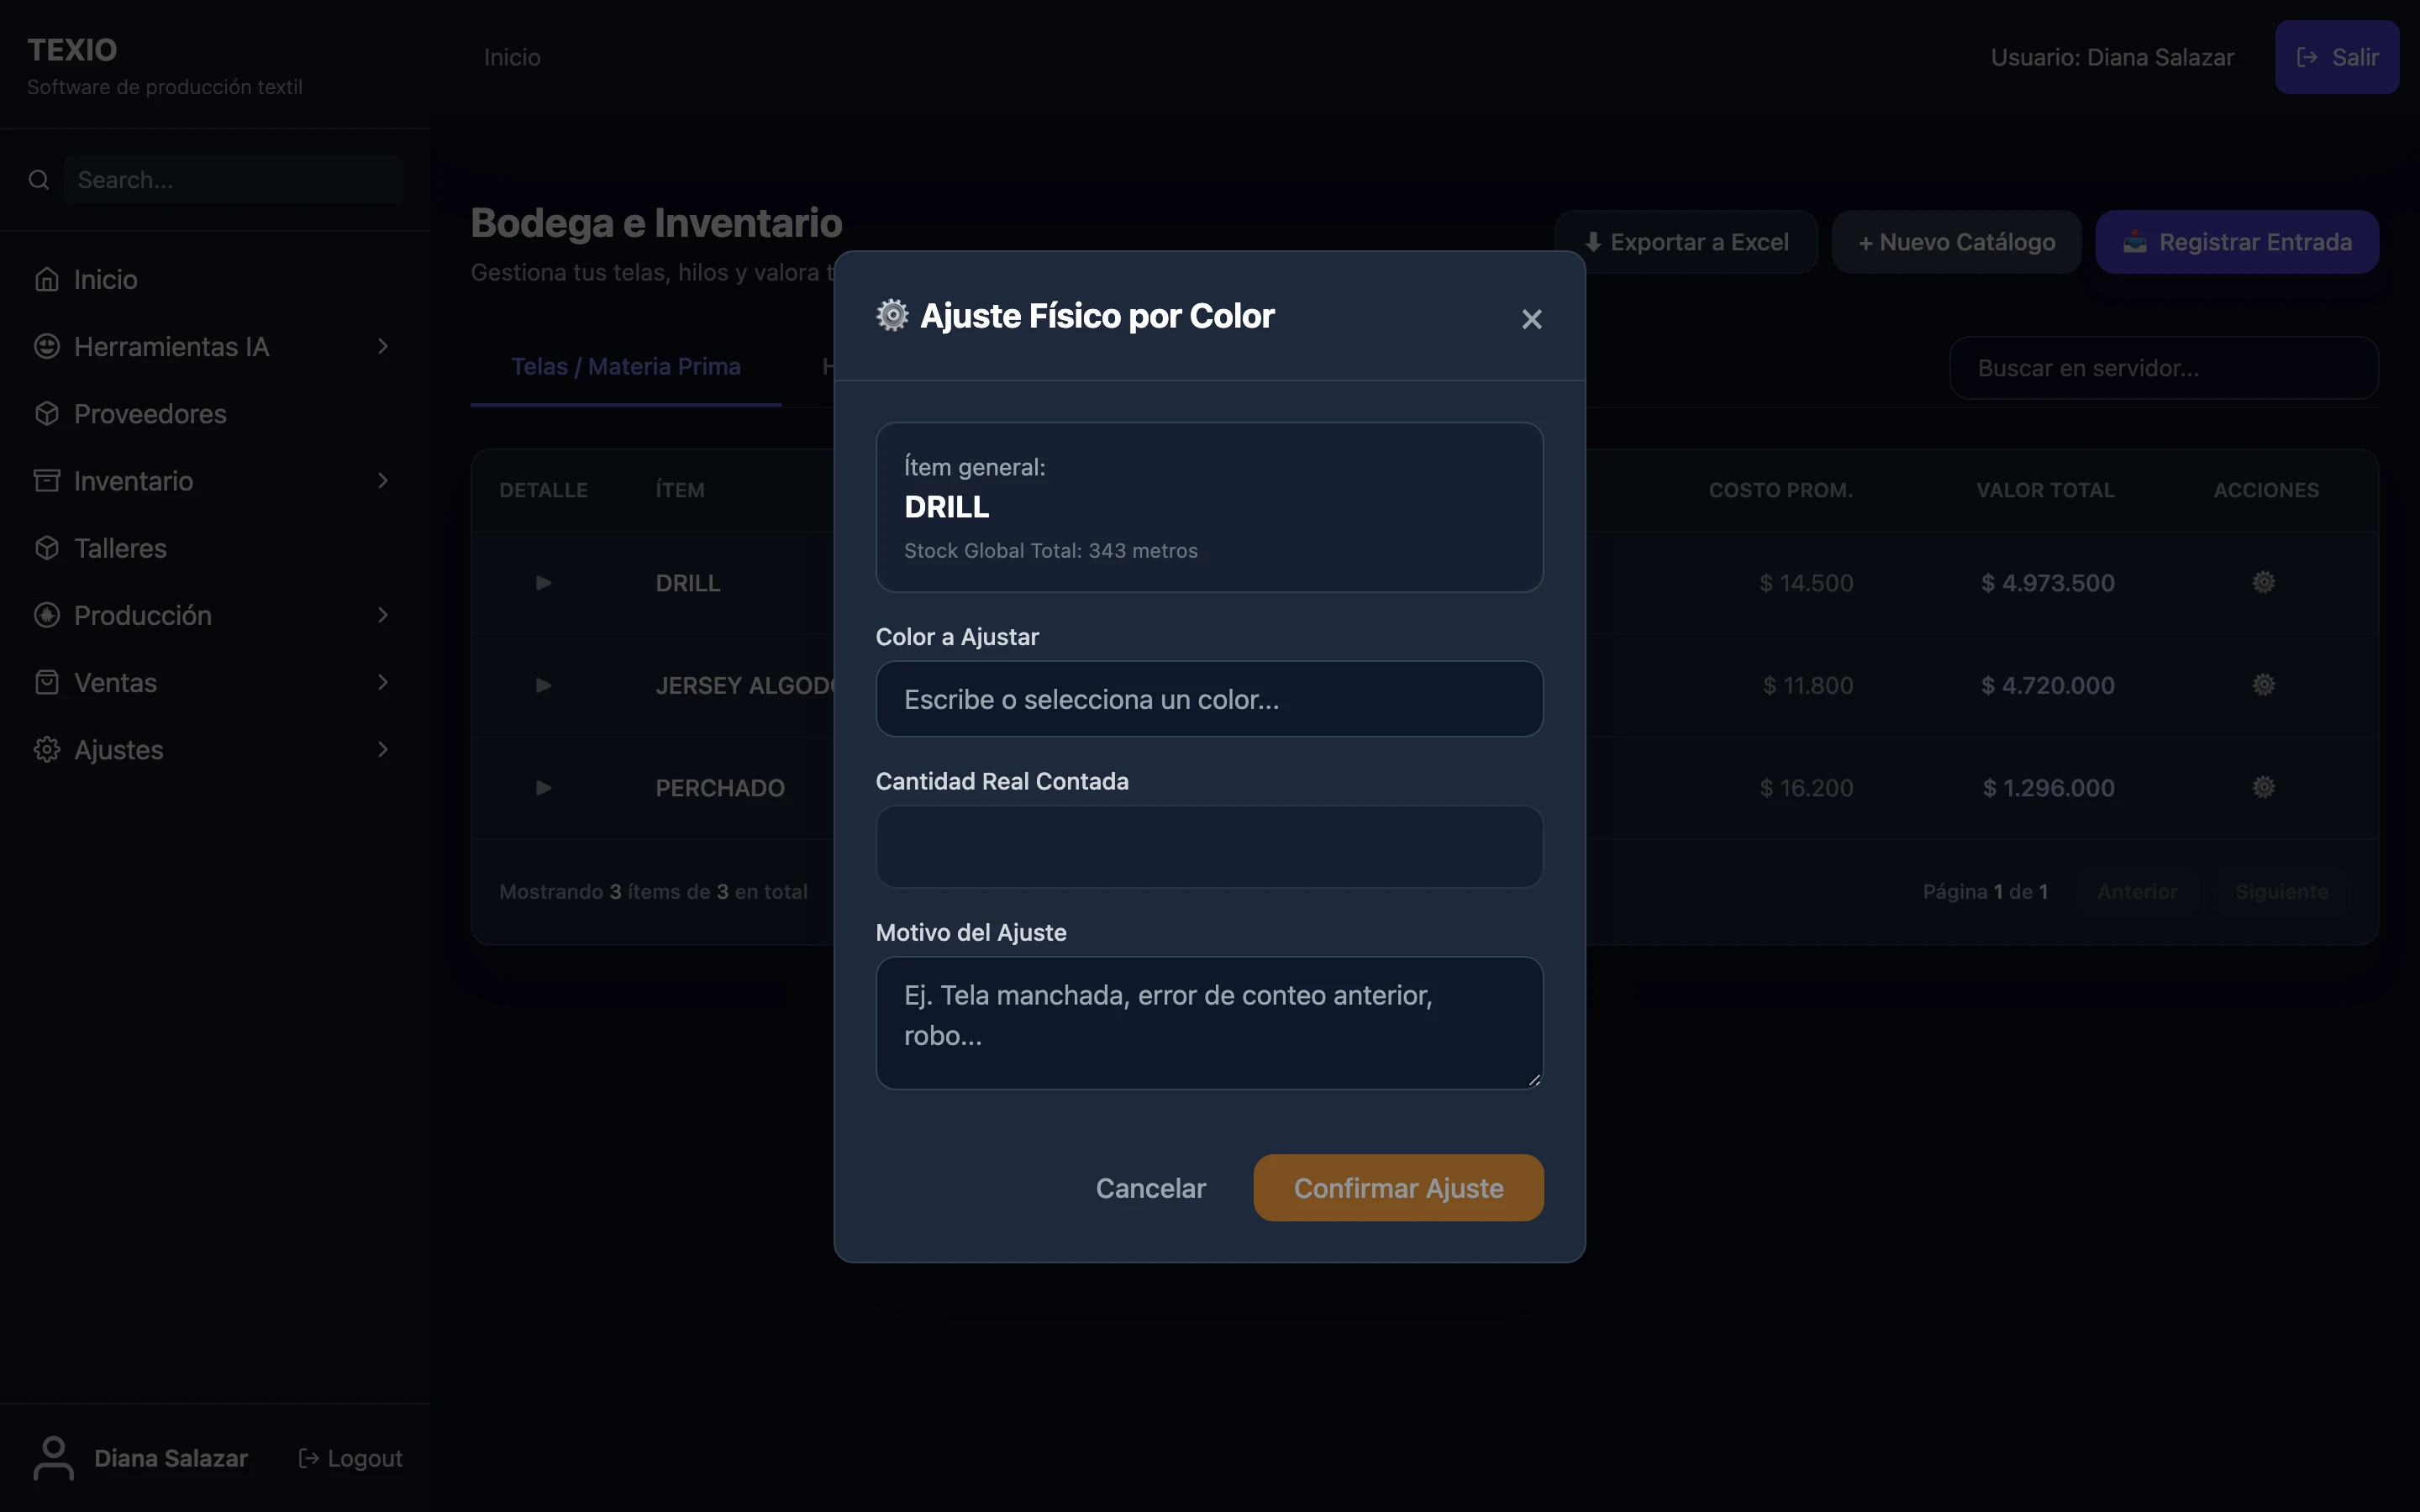Viewport: 2420px width, 1512px height.
Task: Focus the Buscar en servidor search box
Action: pyautogui.click(x=2164, y=368)
